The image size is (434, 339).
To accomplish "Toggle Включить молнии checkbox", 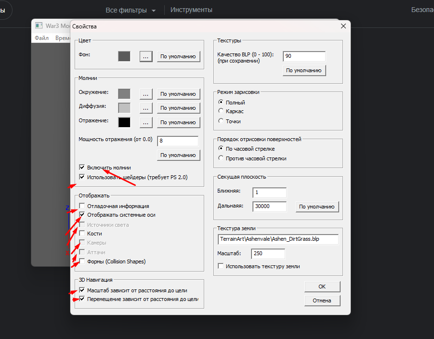I will [x=82, y=167].
